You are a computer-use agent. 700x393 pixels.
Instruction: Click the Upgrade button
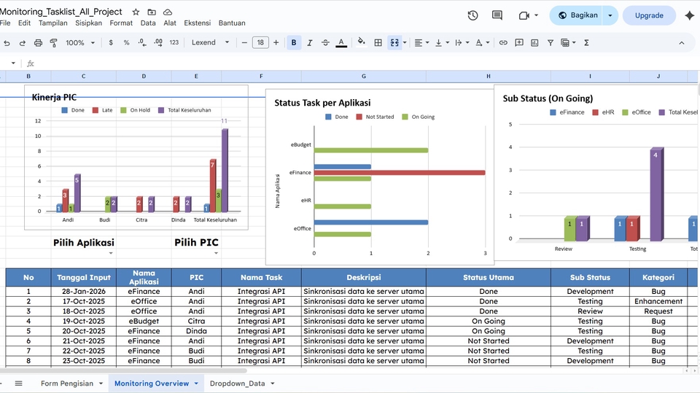[x=649, y=15]
